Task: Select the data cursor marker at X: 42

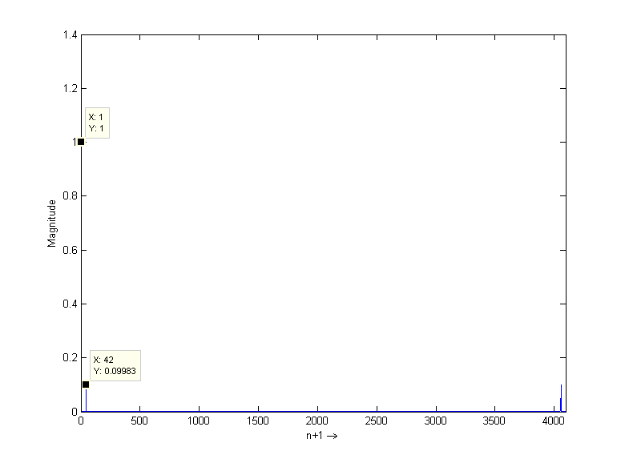Action: 86,384
